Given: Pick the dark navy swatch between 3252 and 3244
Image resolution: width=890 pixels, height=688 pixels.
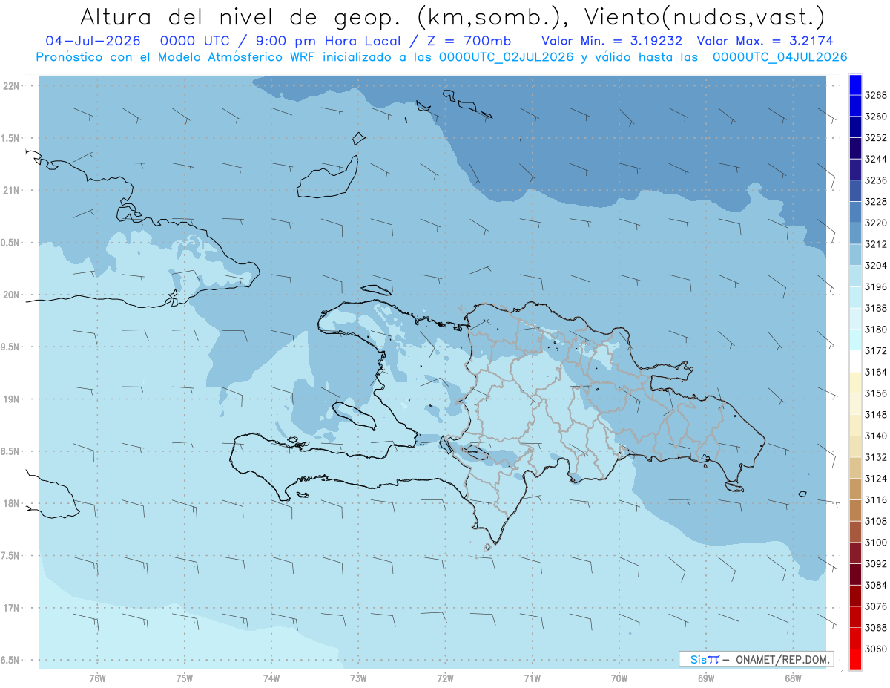Looking at the screenshot, I should (855, 148).
